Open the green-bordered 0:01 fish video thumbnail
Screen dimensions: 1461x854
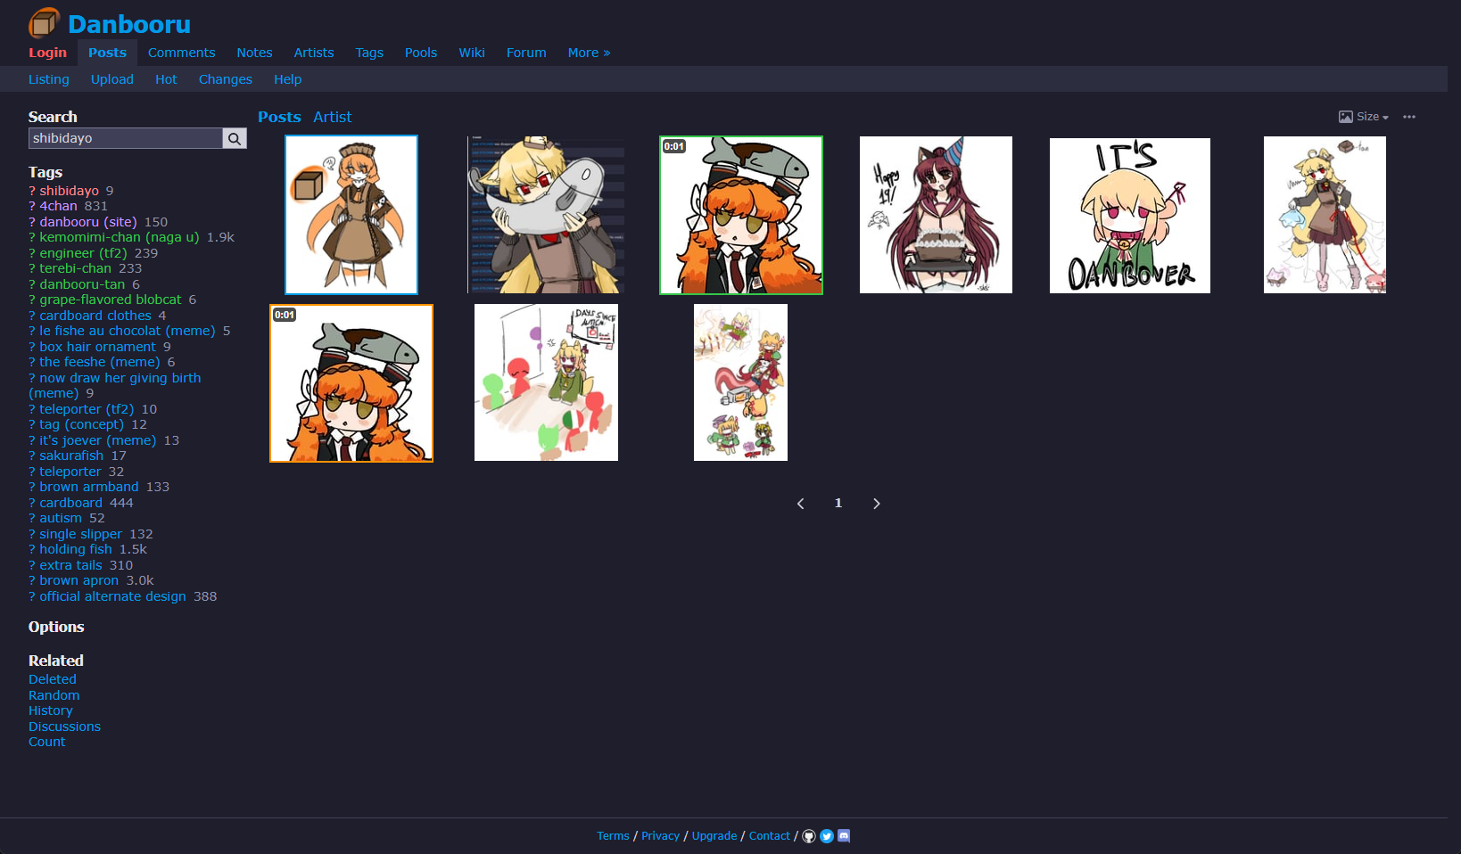click(x=741, y=215)
